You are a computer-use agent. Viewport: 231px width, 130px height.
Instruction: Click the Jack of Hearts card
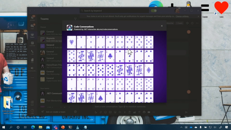pos(81,56)
